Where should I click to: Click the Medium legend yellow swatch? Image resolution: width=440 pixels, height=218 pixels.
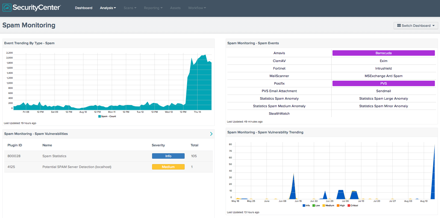[x=324, y=205]
